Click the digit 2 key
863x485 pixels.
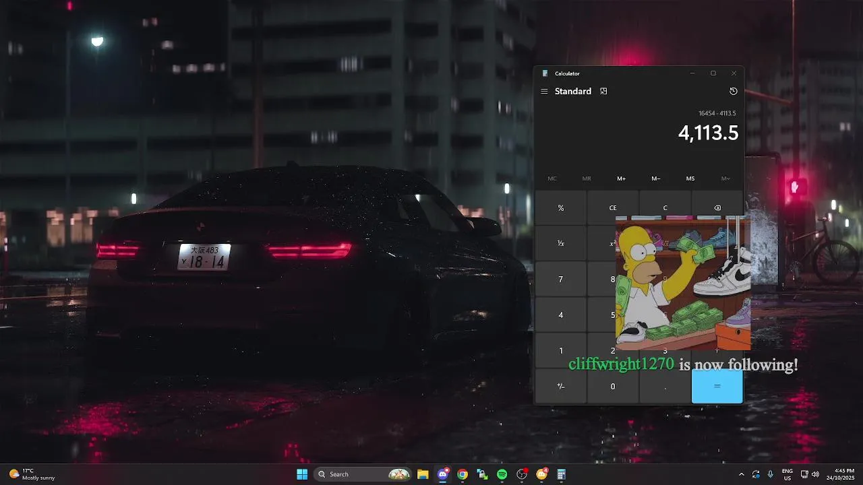613,350
